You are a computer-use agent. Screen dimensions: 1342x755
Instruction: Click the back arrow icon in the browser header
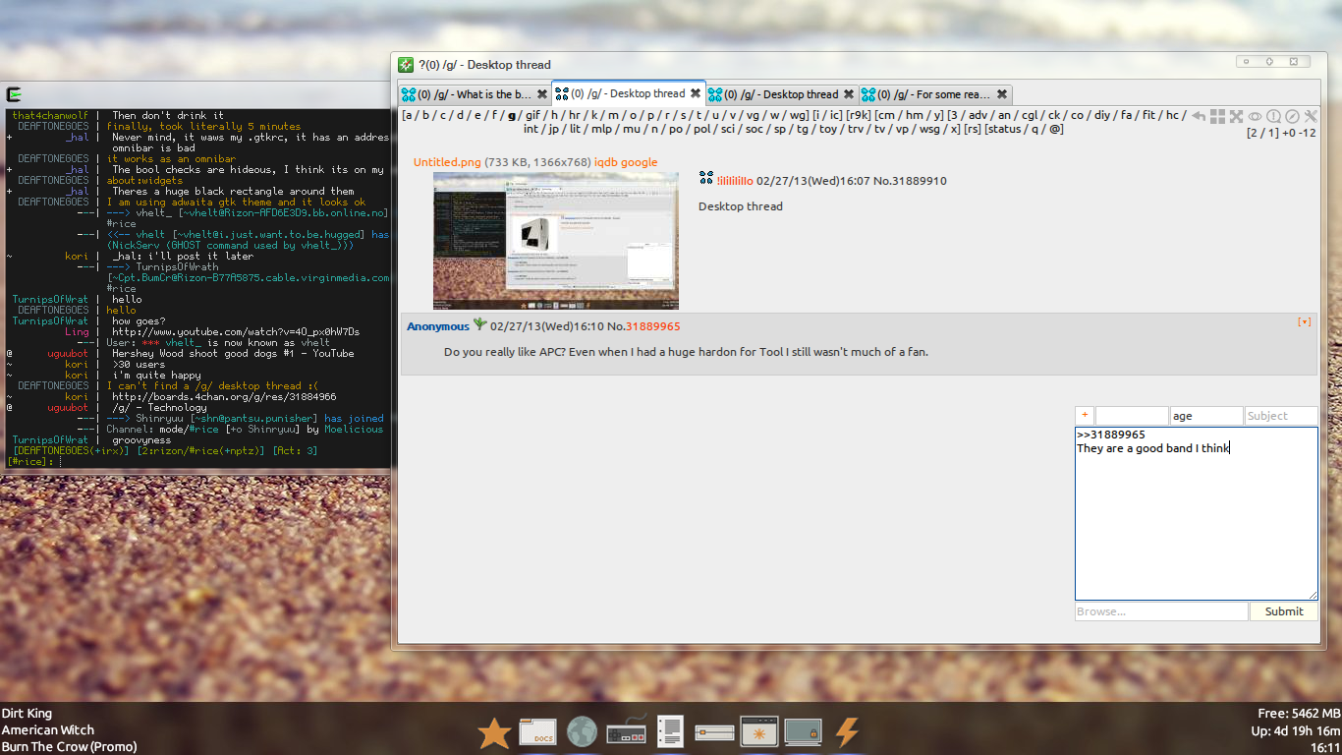click(x=1199, y=116)
